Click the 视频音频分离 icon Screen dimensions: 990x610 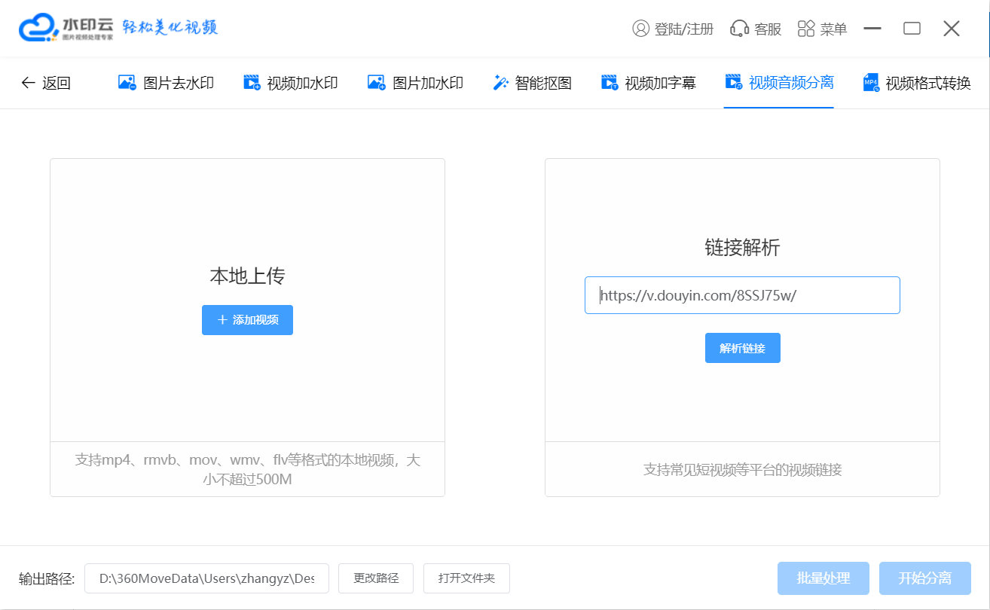(x=733, y=82)
